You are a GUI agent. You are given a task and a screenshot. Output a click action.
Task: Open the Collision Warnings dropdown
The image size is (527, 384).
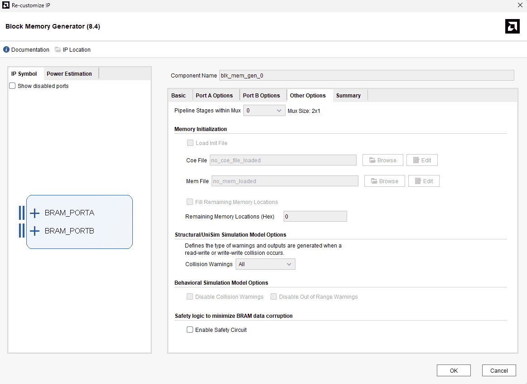click(265, 264)
